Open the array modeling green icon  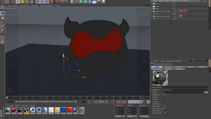85,2
